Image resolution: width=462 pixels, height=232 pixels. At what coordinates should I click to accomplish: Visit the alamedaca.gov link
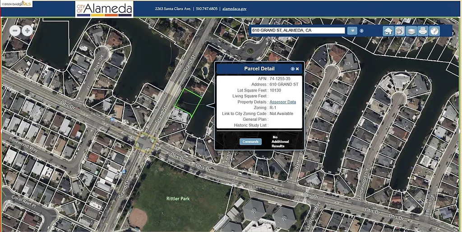pos(234,9)
